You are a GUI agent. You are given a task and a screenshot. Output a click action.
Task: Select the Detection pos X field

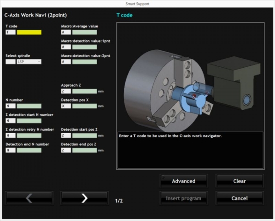pyautogui.click(x=84, y=106)
